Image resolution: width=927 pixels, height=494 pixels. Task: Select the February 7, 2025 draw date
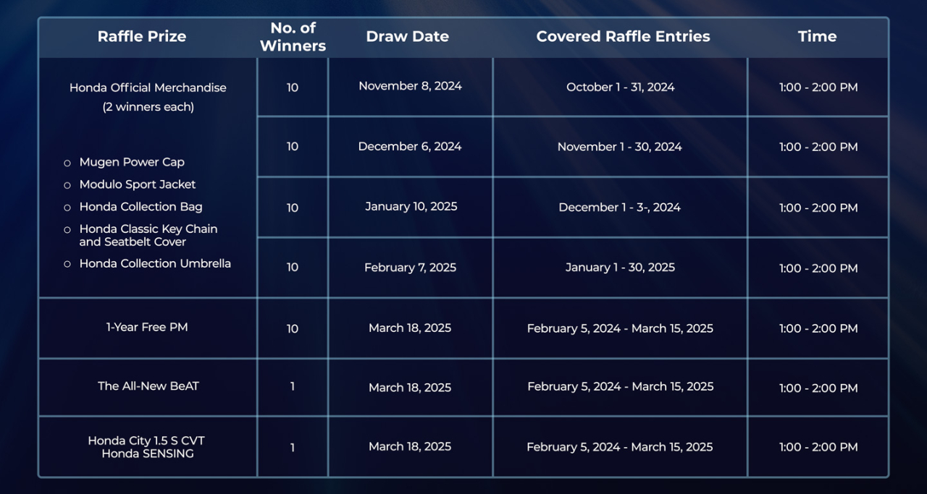point(410,268)
